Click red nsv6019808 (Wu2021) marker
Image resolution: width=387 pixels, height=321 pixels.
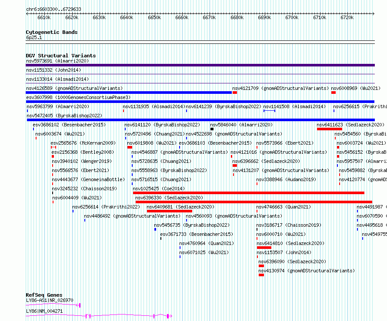[130, 147]
